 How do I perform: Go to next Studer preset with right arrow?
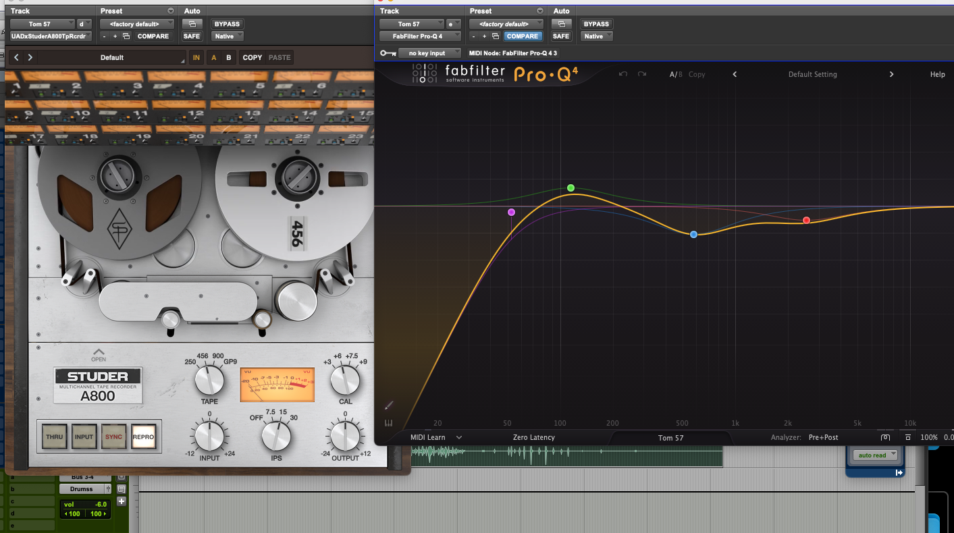click(30, 57)
